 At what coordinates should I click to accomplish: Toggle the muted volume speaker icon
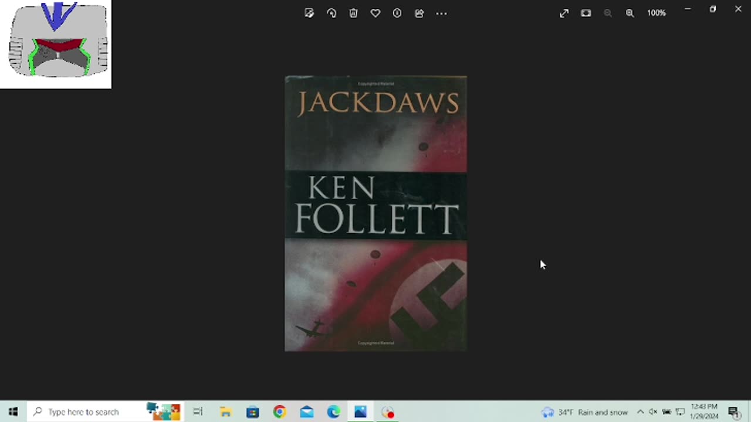click(x=653, y=412)
